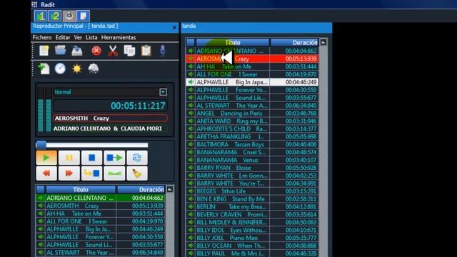The width and height of the screenshot is (457, 257).
Task: Sort tanda list by Titulo header
Action: tap(233, 43)
